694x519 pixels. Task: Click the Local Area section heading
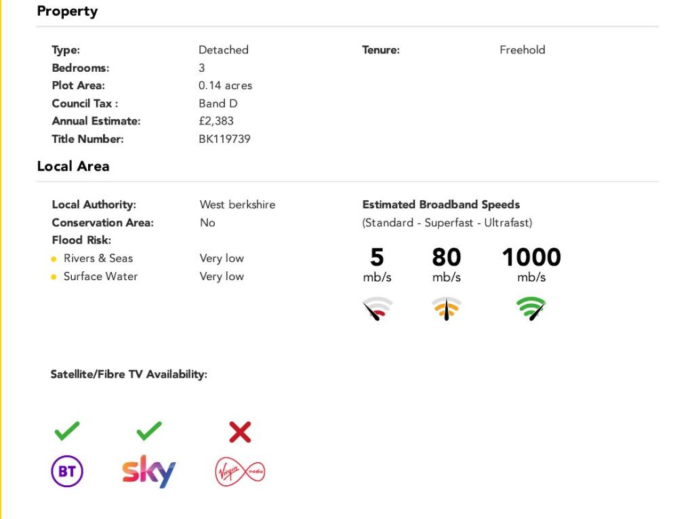73,166
